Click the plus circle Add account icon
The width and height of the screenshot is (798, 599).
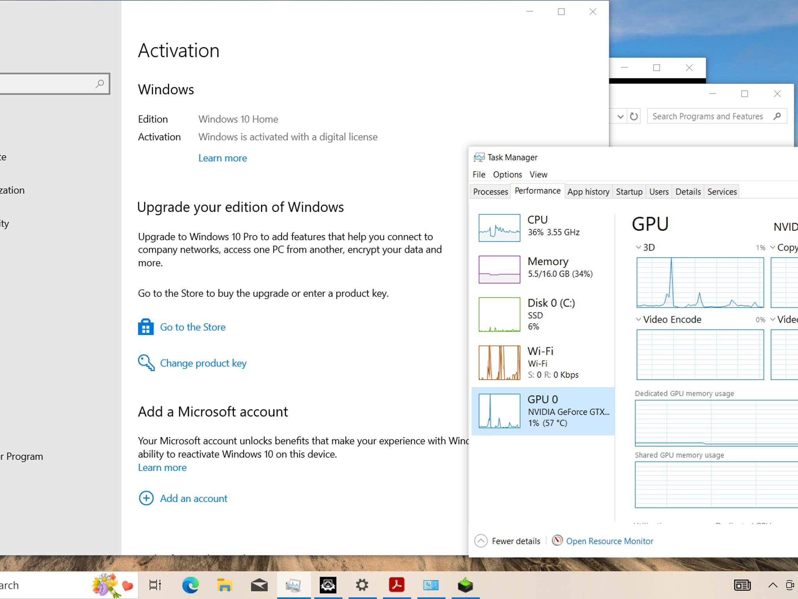(x=146, y=498)
